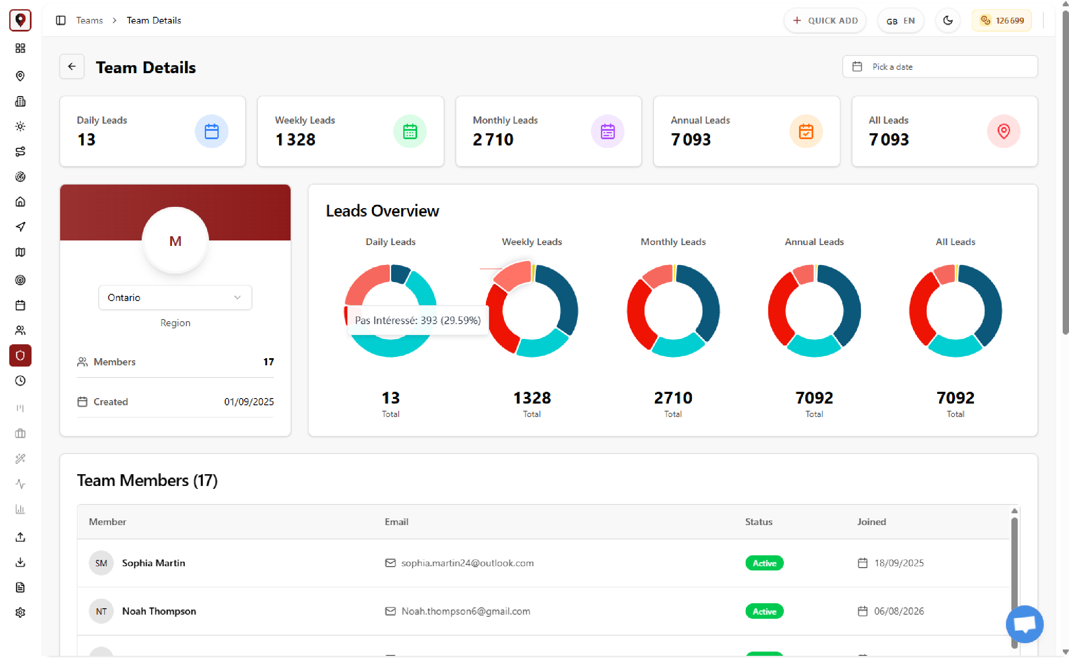This screenshot has height=660, width=1069.
Task: Open the target bullseye sidebar icon
Action: click(20, 280)
